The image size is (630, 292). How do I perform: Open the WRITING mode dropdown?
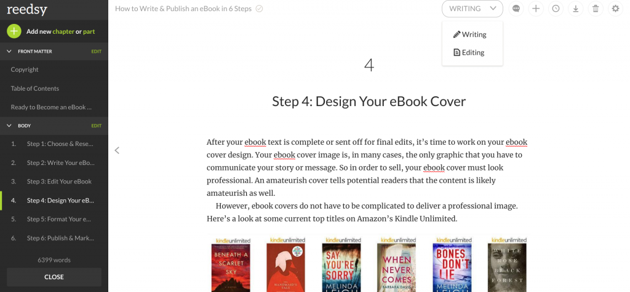coord(472,9)
